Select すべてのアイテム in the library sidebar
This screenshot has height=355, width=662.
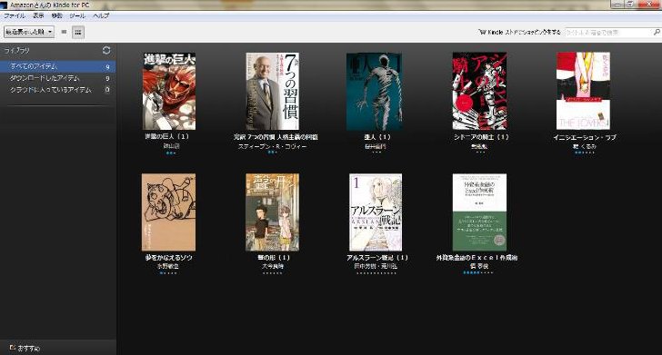click(58, 66)
